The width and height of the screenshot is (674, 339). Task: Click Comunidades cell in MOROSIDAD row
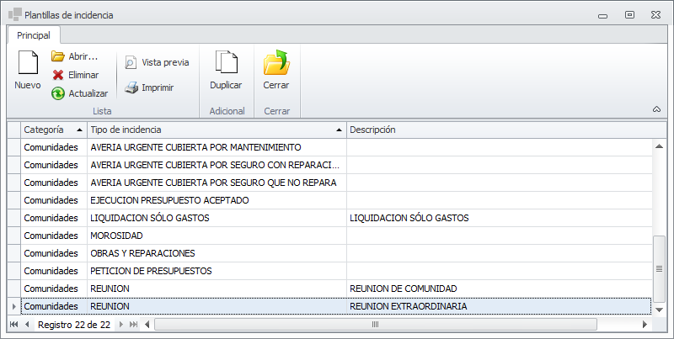coord(54,236)
